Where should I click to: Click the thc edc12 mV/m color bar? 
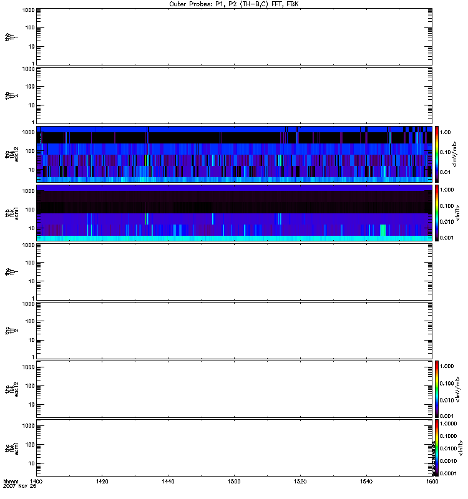(437, 388)
